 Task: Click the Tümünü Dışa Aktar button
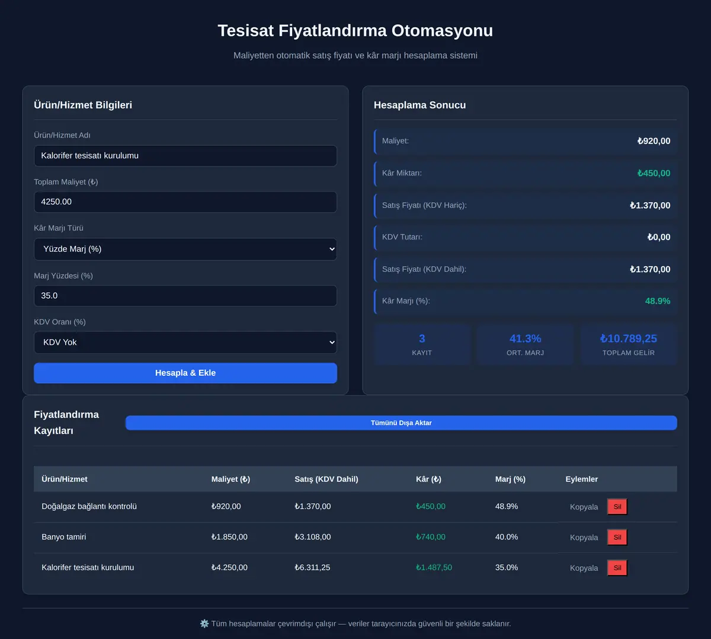click(x=401, y=423)
